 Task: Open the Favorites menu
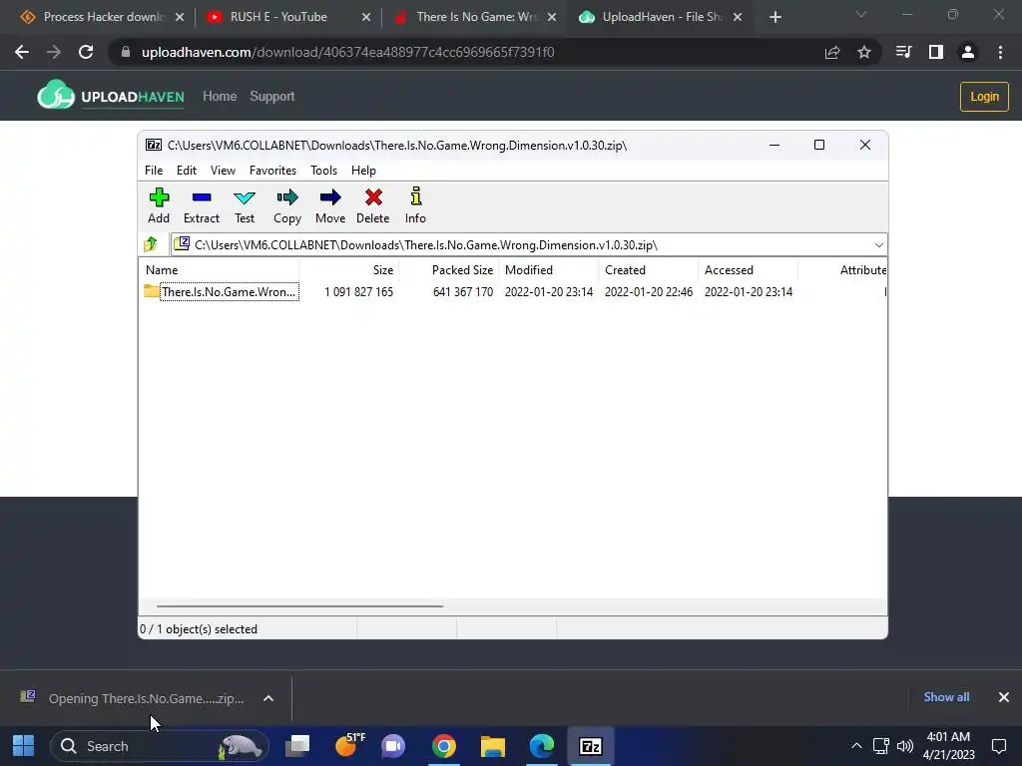point(272,170)
